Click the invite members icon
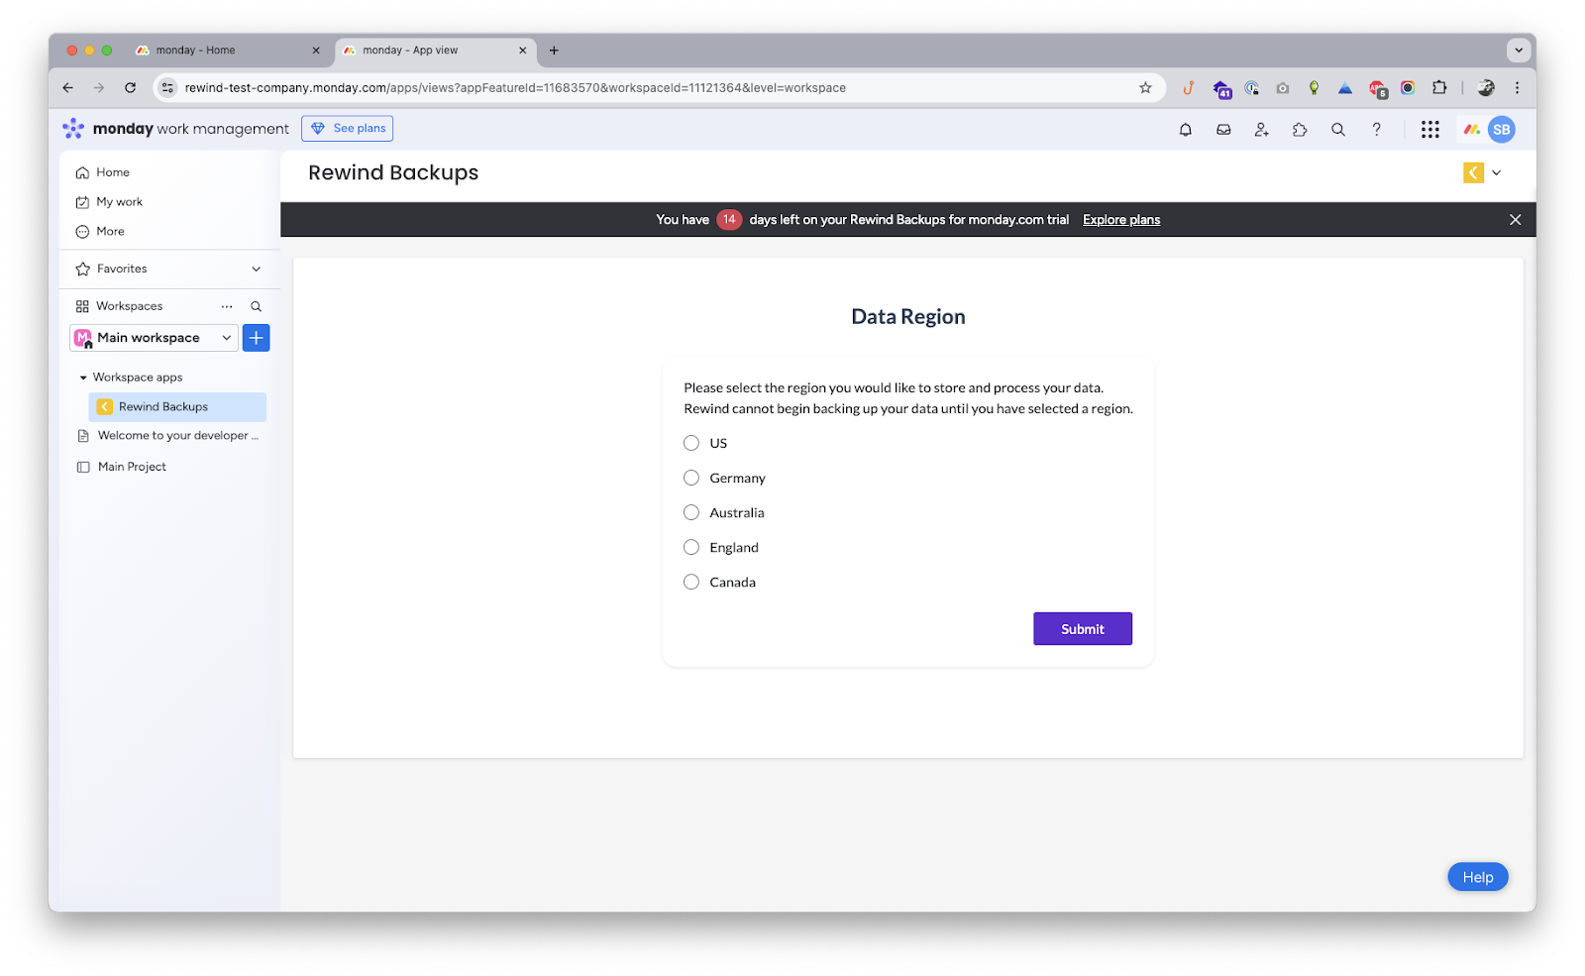The height and width of the screenshot is (976, 1585). click(x=1261, y=130)
